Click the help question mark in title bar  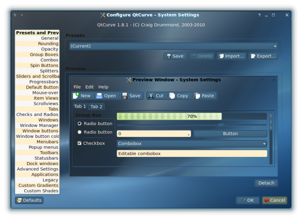[x=259, y=15]
